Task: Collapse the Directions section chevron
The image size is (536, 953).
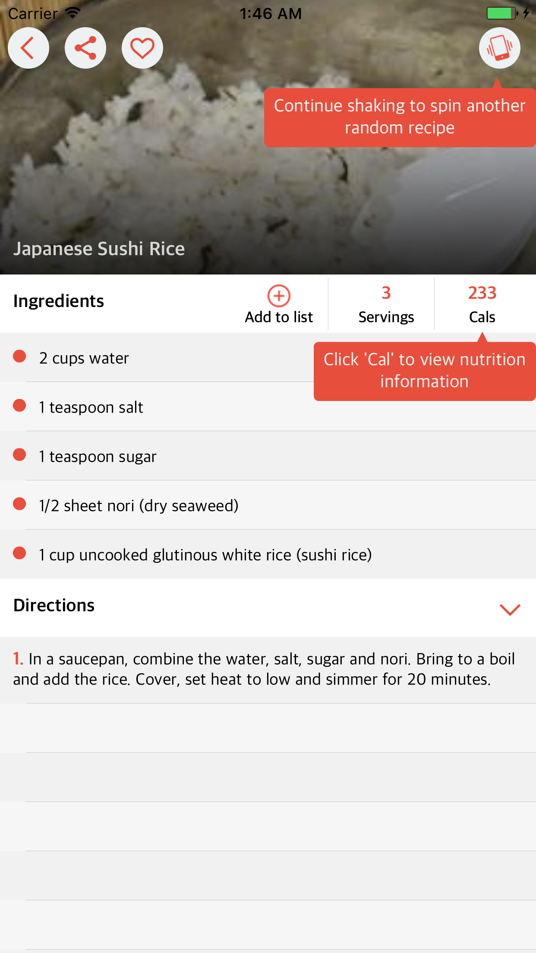Action: (x=510, y=609)
